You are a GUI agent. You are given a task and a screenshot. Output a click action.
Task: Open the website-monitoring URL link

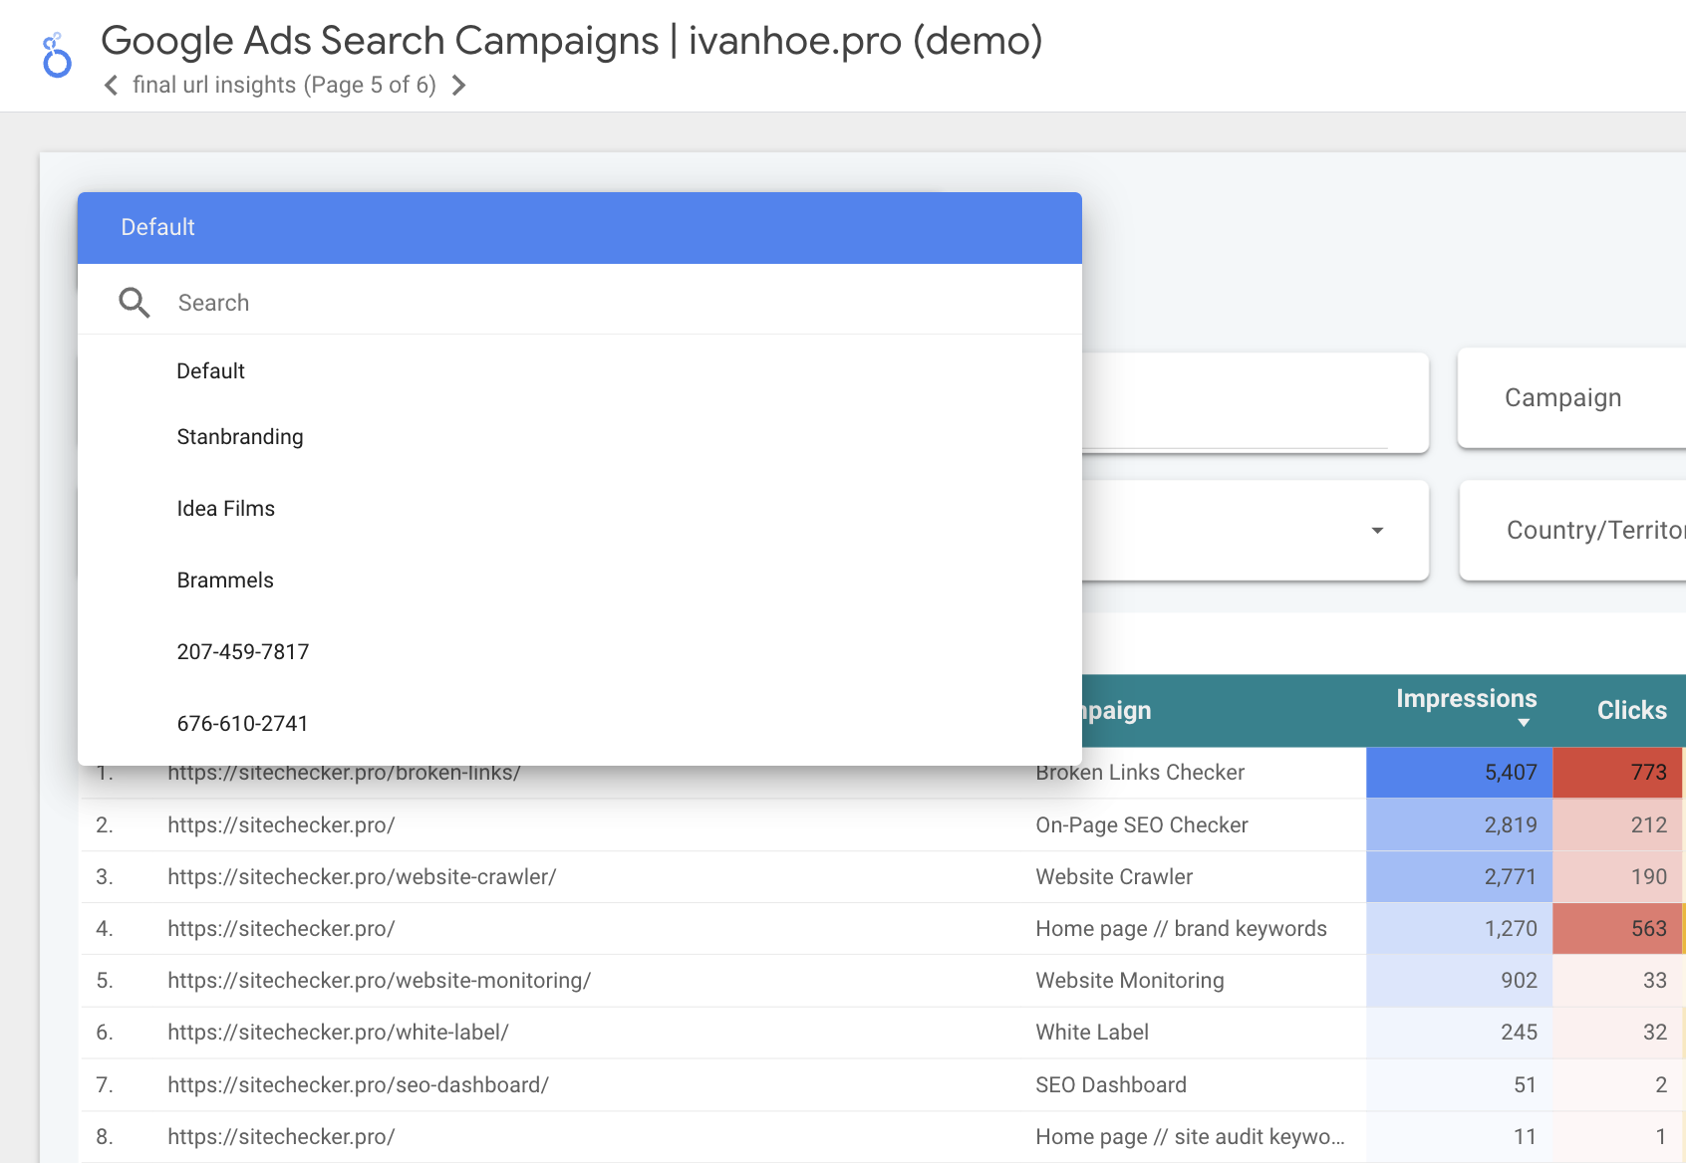click(379, 981)
